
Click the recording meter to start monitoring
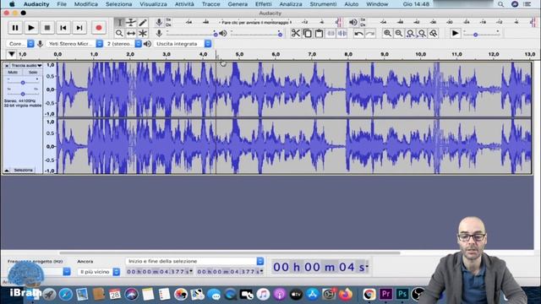pyautogui.click(x=255, y=23)
